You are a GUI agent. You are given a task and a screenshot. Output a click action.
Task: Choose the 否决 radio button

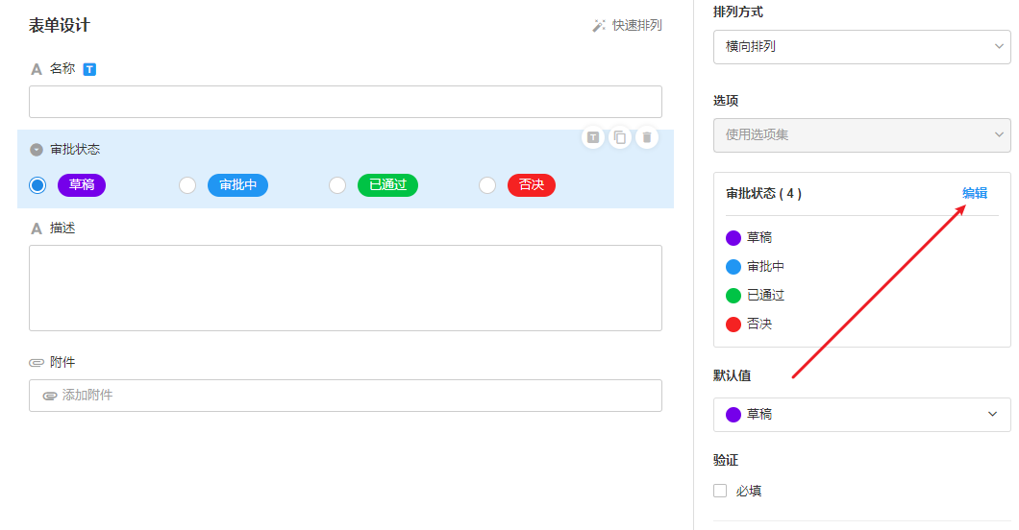tap(487, 185)
